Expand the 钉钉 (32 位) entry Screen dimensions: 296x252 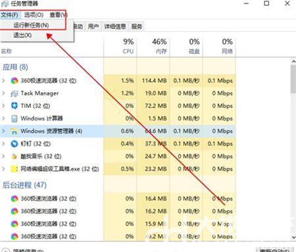tap(3, 143)
